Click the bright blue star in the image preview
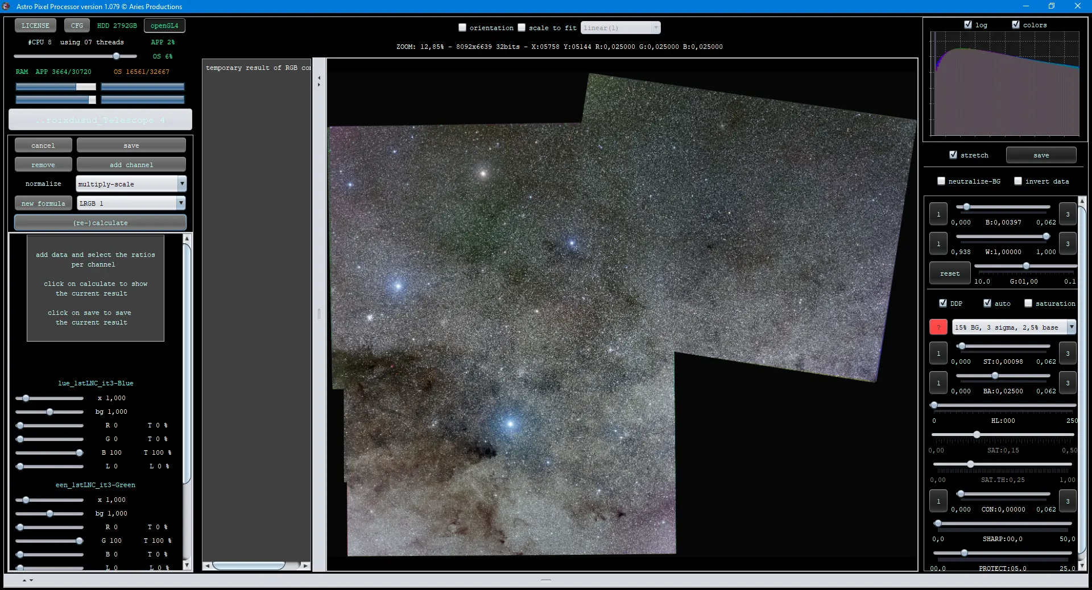This screenshot has width=1092, height=590. click(x=510, y=423)
